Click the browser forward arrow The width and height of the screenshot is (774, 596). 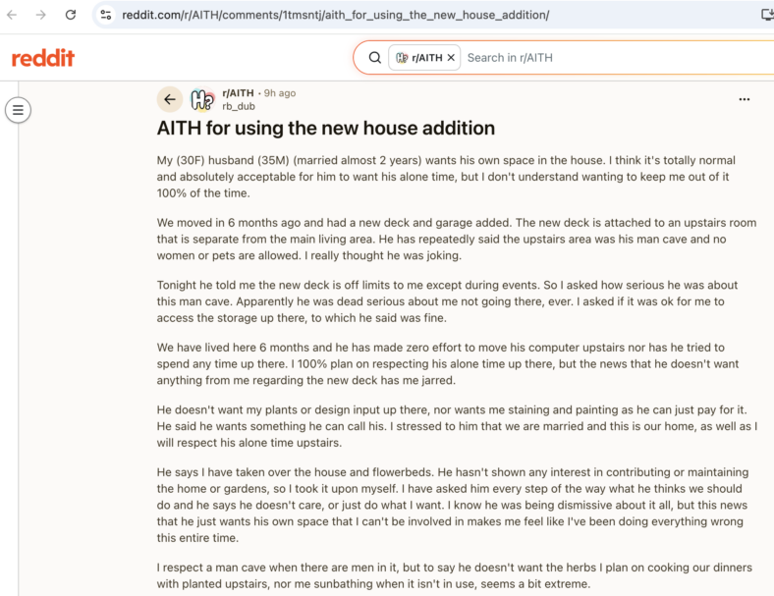click(41, 15)
